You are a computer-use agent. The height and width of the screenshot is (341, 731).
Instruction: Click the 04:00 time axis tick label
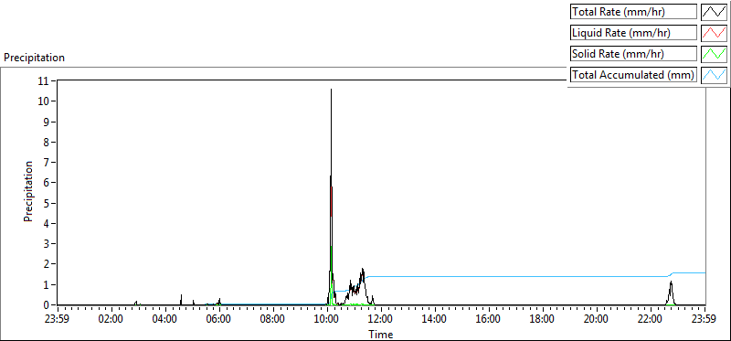165,320
